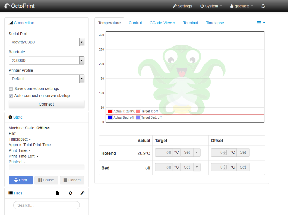Collapse the State panel header
The image size is (288, 215).
18,117
